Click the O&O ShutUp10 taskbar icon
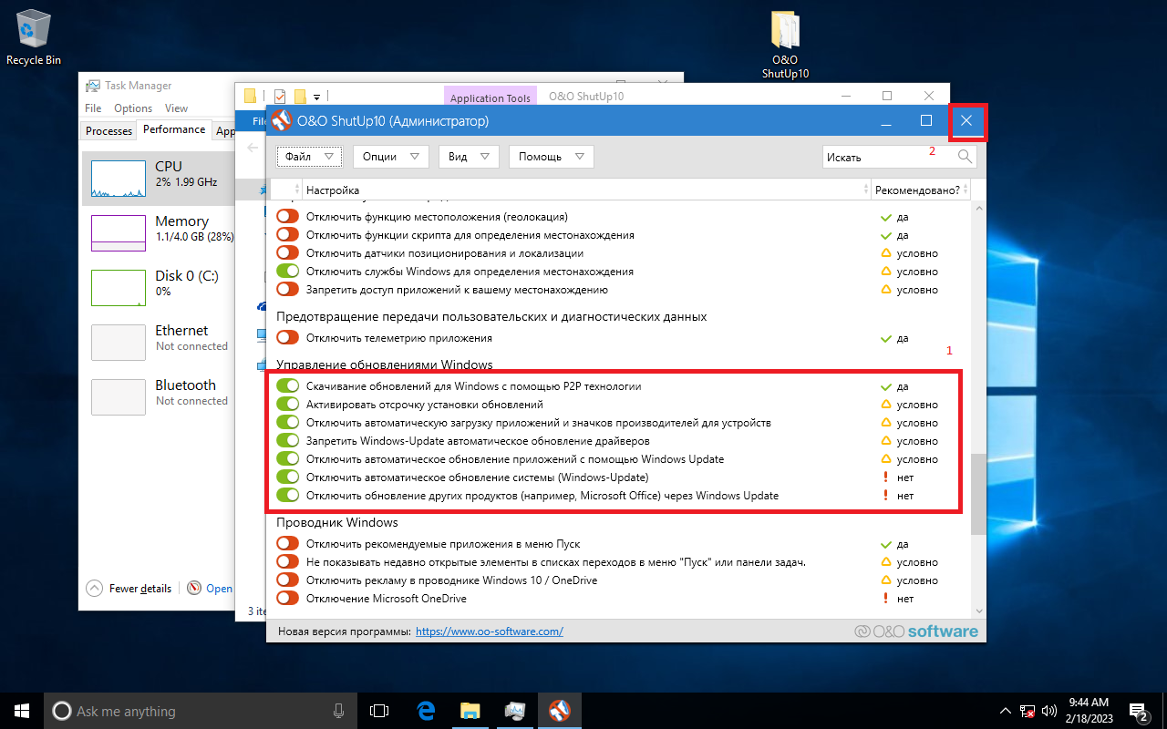This screenshot has width=1167, height=729. [560, 711]
